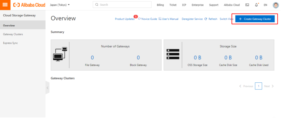Click Deregister Service link
Viewport: 282px width, 118px height.
[192, 19]
